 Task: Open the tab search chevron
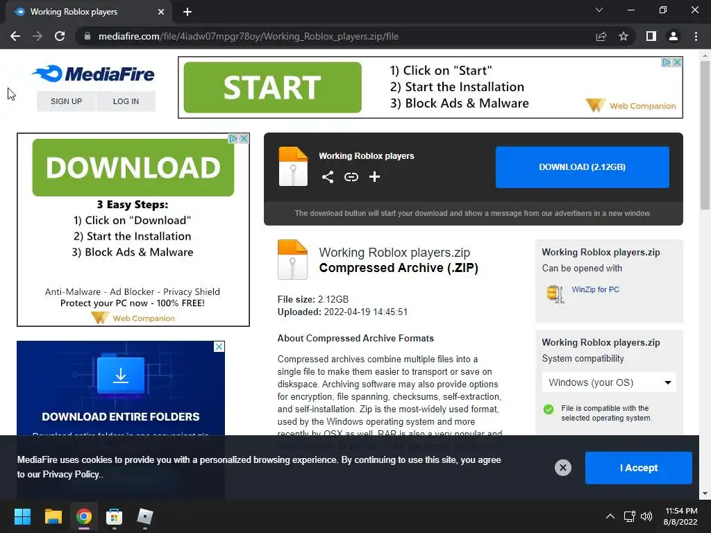599,10
